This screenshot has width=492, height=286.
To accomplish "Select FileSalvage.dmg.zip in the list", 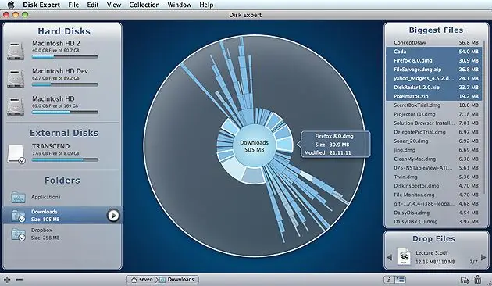I will tap(433, 70).
